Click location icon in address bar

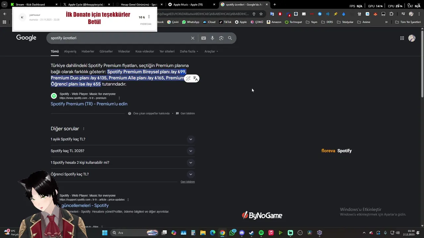[254, 14]
